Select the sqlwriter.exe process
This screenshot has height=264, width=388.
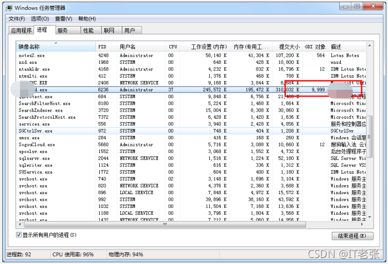click(192, 165)
